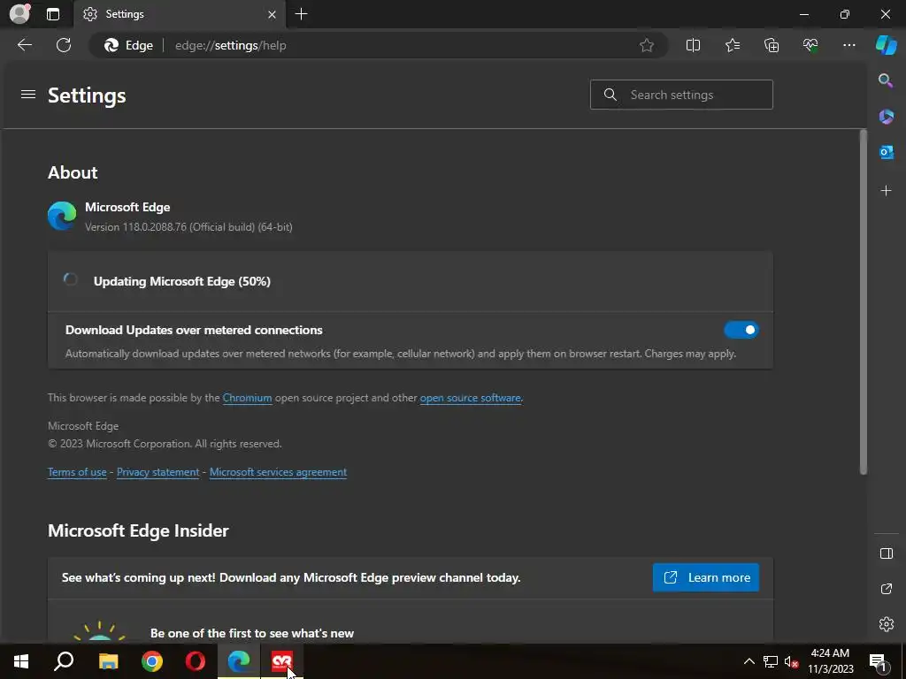Open network status tray icon

[x=771, y=661]
